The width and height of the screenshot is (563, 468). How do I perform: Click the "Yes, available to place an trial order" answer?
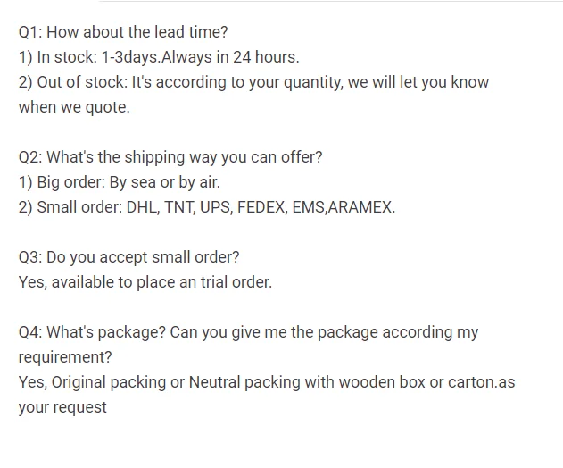pos(145,282)
